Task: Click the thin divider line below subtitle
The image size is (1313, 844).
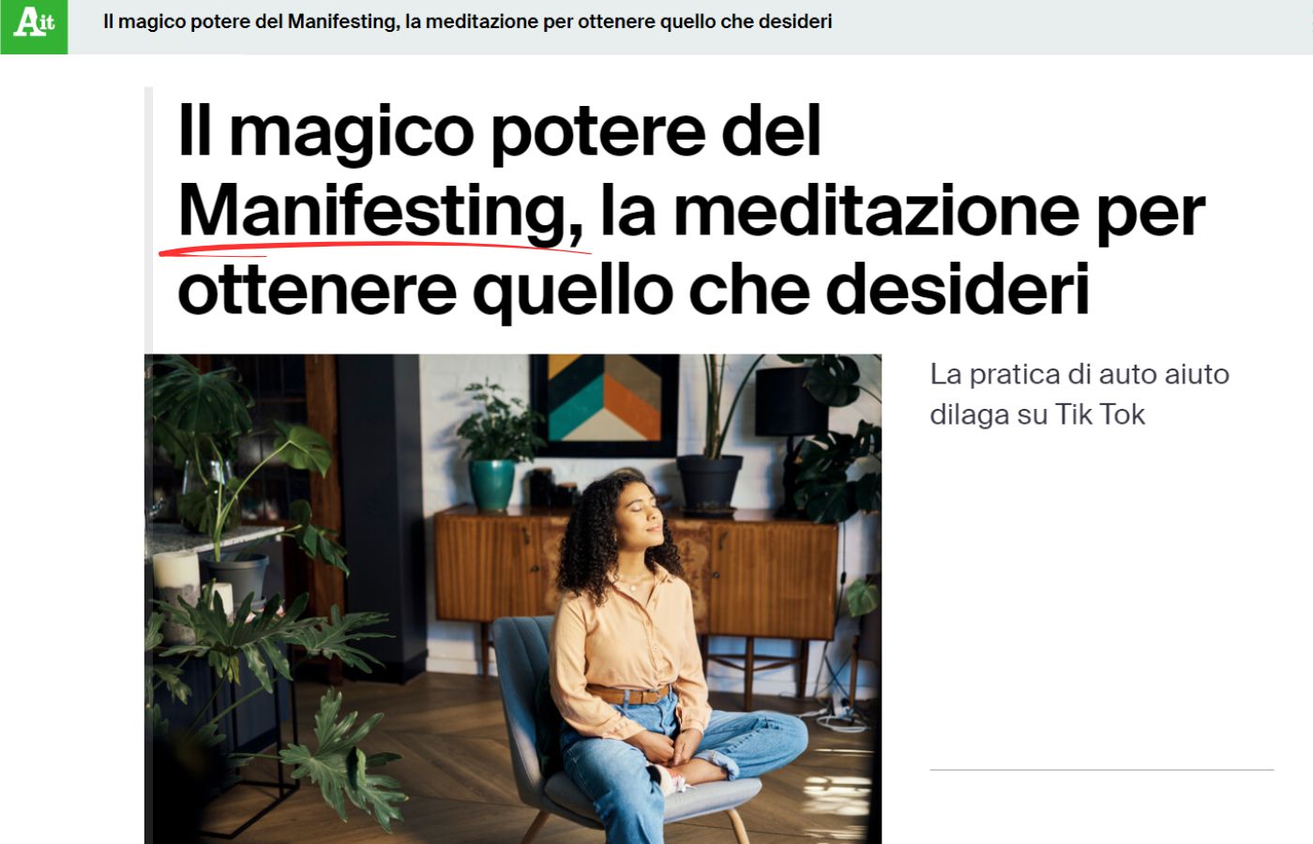Action: (x=1101, y=770)
